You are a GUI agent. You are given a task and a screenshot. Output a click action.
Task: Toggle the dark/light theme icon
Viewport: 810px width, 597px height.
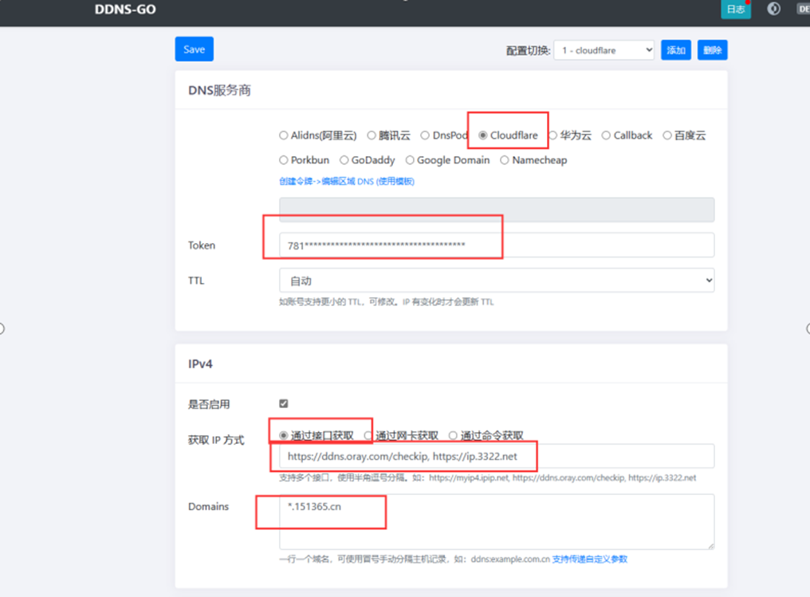773,9
